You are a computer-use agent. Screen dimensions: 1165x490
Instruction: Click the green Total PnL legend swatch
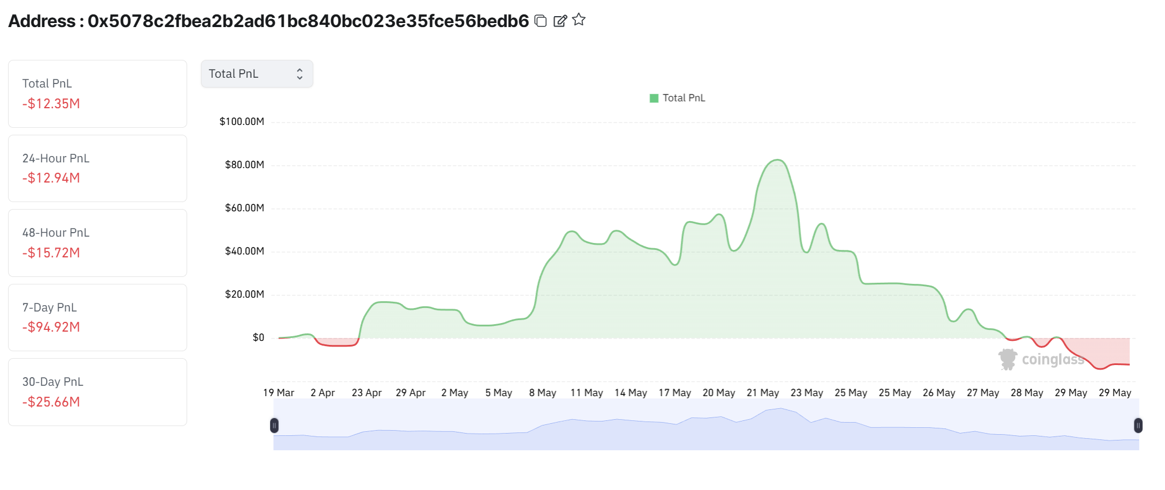[x=654, y=98]
